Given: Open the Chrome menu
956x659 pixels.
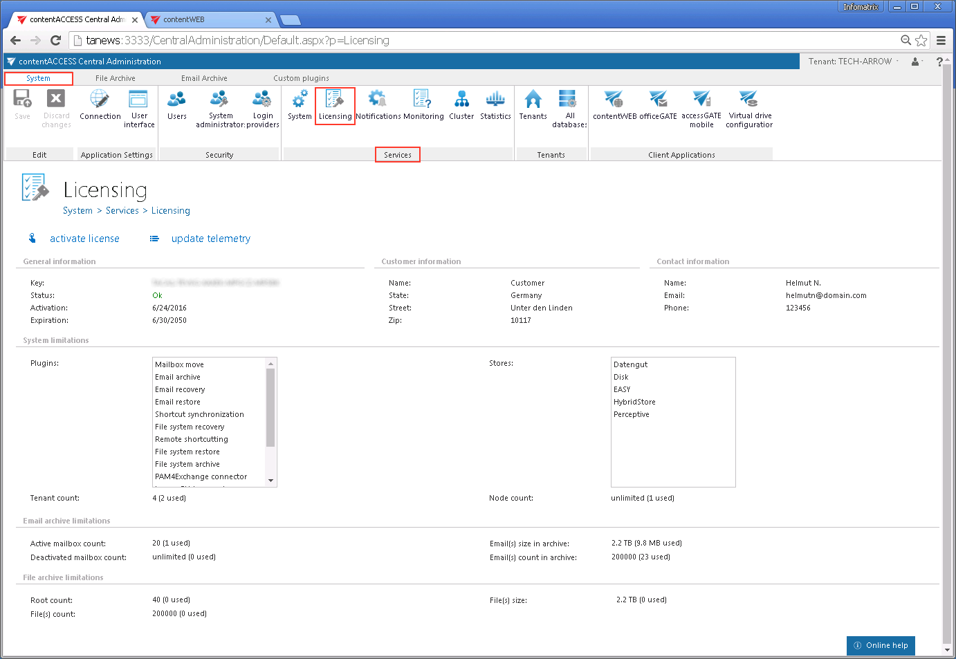Looking at the screenshot, I should pyautogui.click(x=941, y=40).
